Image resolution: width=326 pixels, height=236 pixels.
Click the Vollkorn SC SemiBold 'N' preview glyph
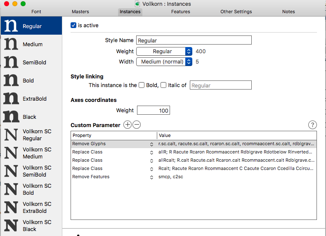tap(11, 171)
